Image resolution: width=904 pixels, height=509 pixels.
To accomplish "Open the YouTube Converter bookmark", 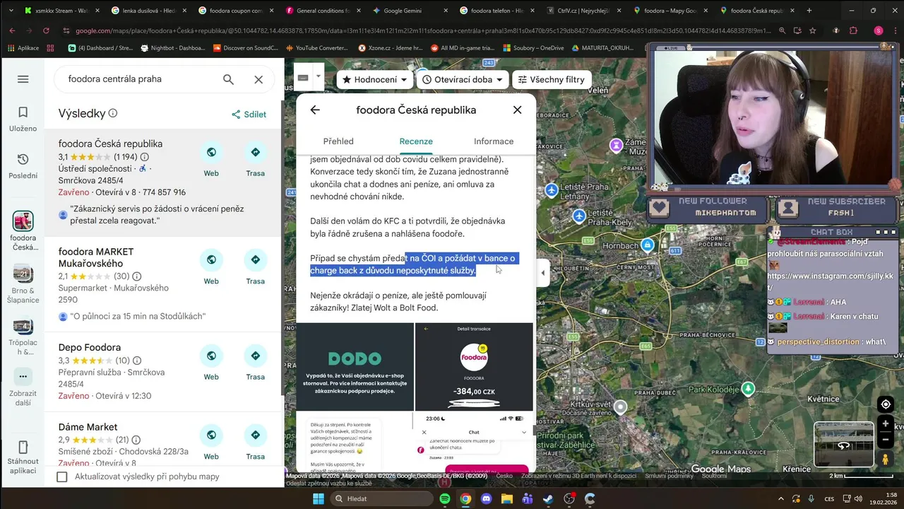I will coord(317,48).
